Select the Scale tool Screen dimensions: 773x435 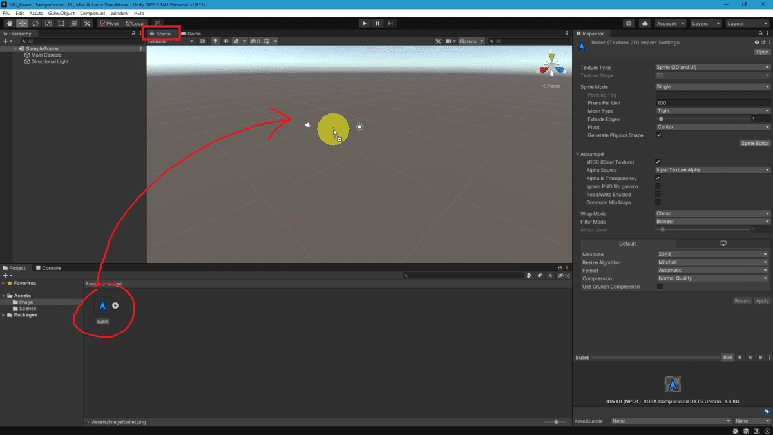tap(48, 23)
